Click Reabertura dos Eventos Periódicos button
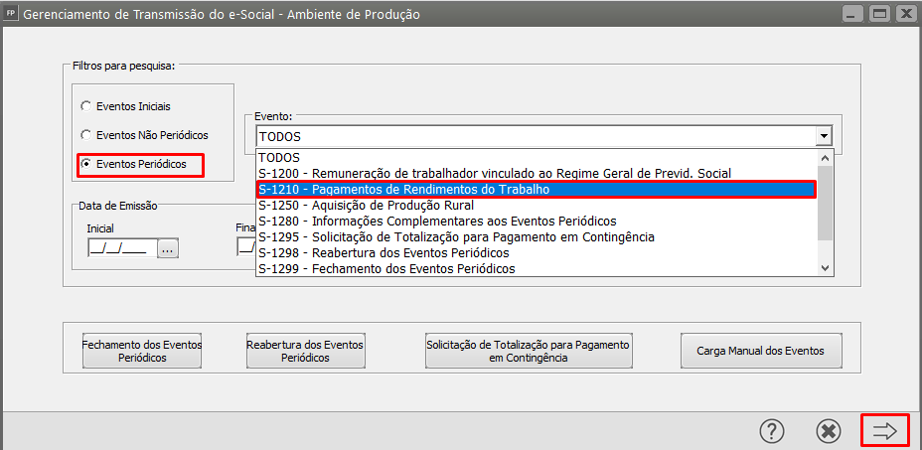Screen dimensions: 922x450 tap(306, 351)
